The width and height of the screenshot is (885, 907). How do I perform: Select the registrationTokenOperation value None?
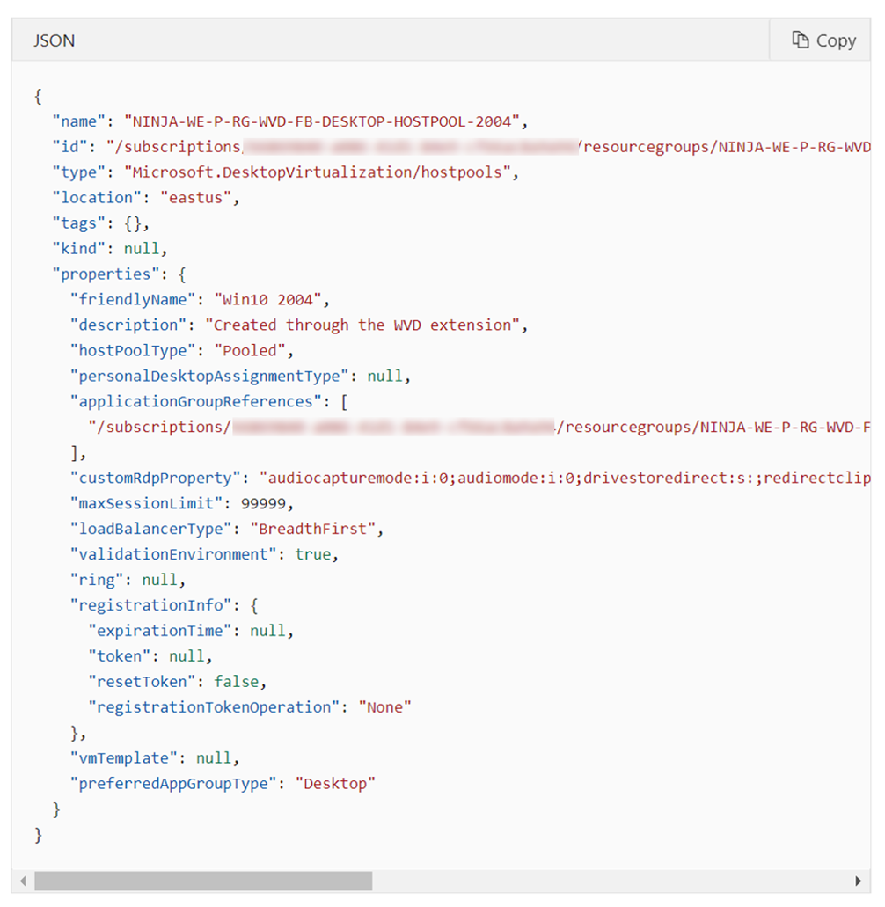(x=384, y=706)
